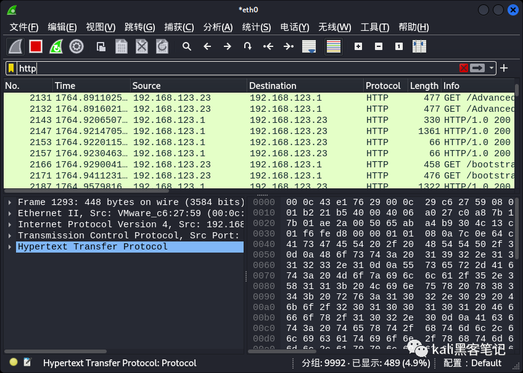Reload the capture file from the toolbar

tap(162, 46)
